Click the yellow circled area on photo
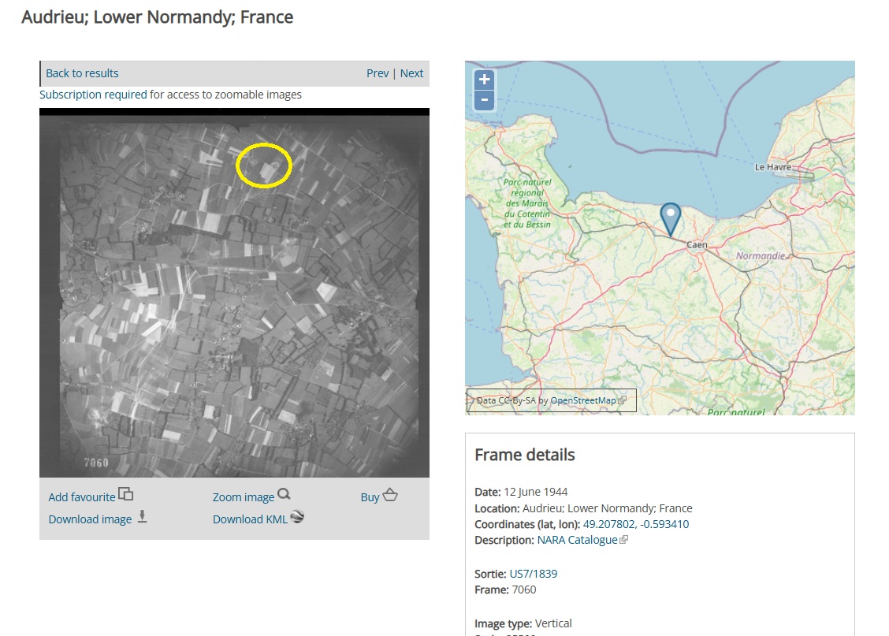889x636 pixels. coord(264,166)
